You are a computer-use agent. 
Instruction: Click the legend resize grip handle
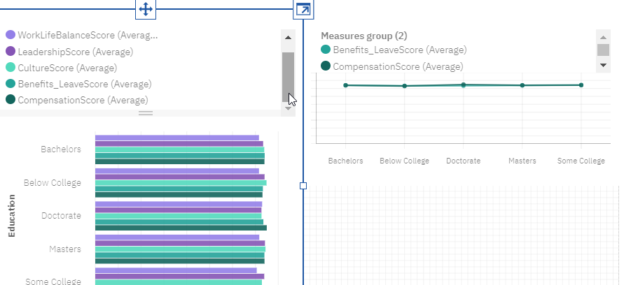pyautogui.click(x=146, y=113)
